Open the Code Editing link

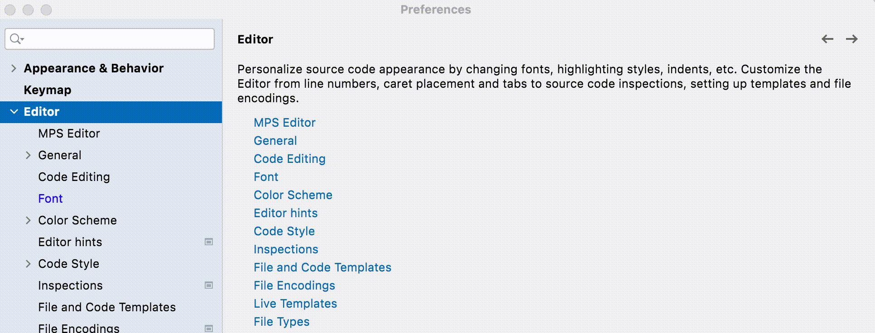[289, 159]
